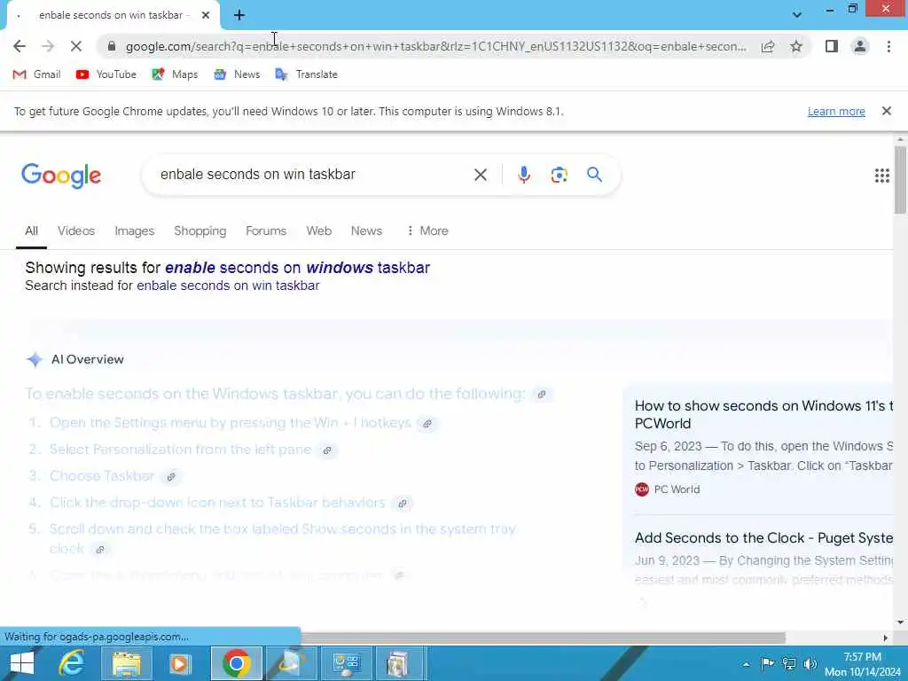908x681 pixels.
Task: Switch to Images results tab
Action: pyautogui.click(x=135, y=231)
